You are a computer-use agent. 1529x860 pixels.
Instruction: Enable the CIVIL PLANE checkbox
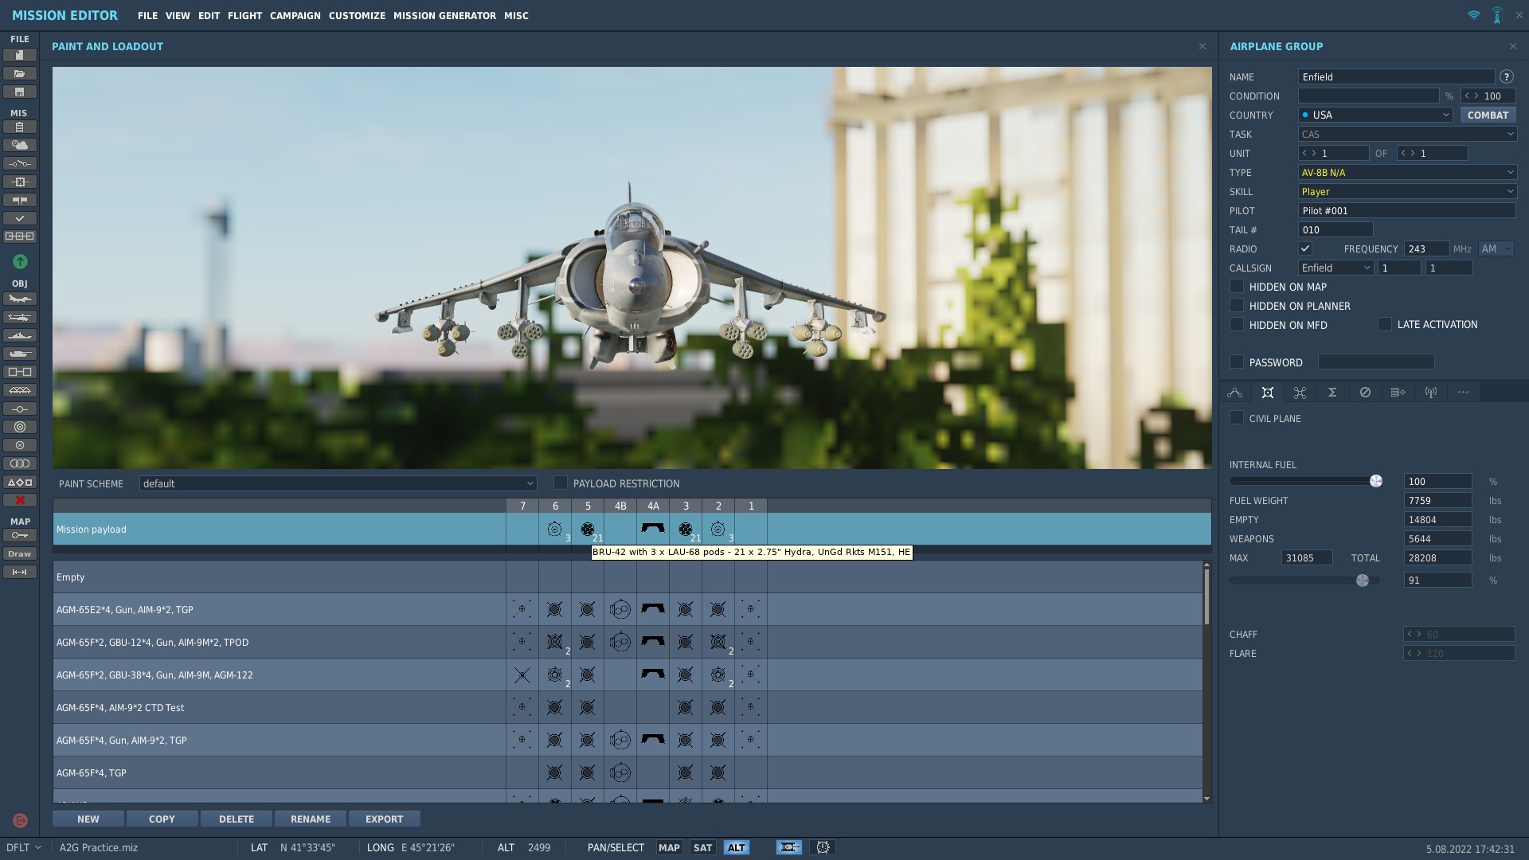coord(1237,418)
